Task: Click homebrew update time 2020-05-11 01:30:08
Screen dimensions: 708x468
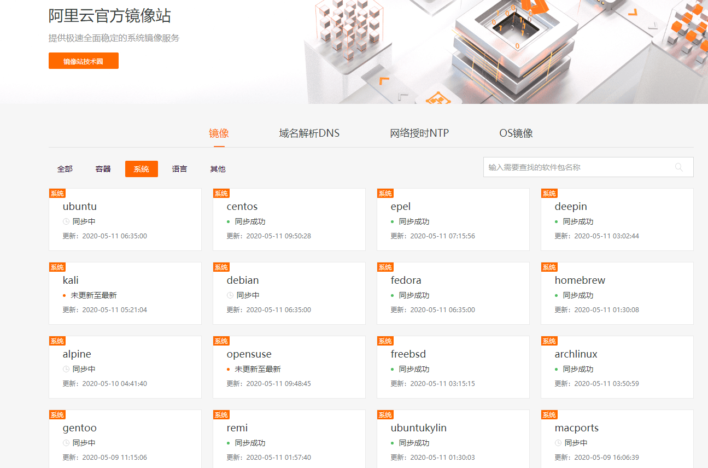Action: click(x=606, y=310)
